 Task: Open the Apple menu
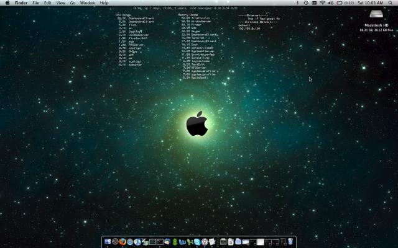pos(7,2)
